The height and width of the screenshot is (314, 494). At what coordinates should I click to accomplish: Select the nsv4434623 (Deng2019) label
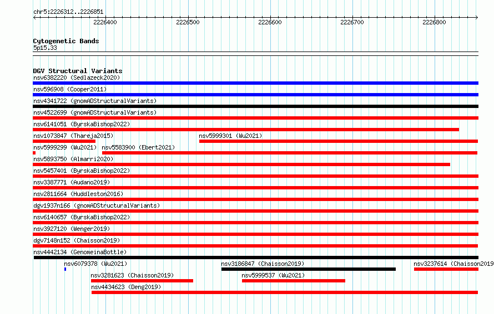pos(126,287)
